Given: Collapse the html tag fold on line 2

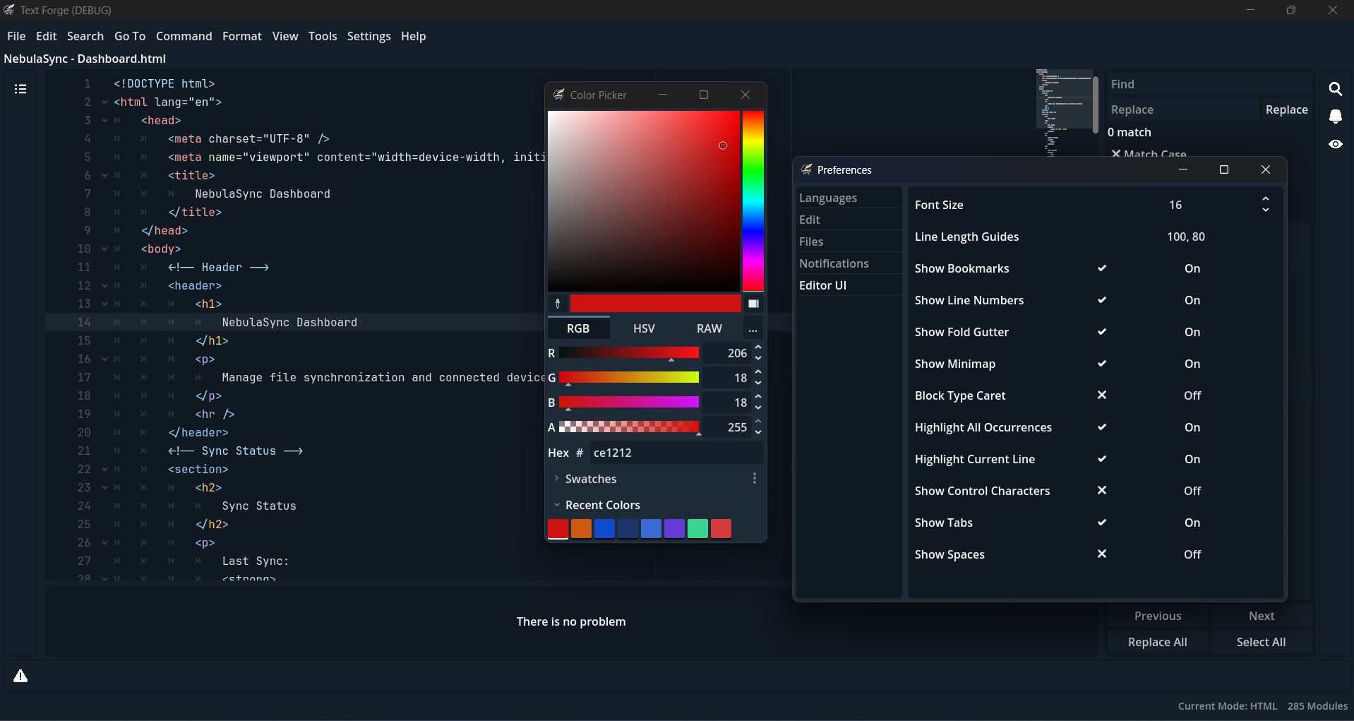Looking at the screenshot, I should [104, 102].
